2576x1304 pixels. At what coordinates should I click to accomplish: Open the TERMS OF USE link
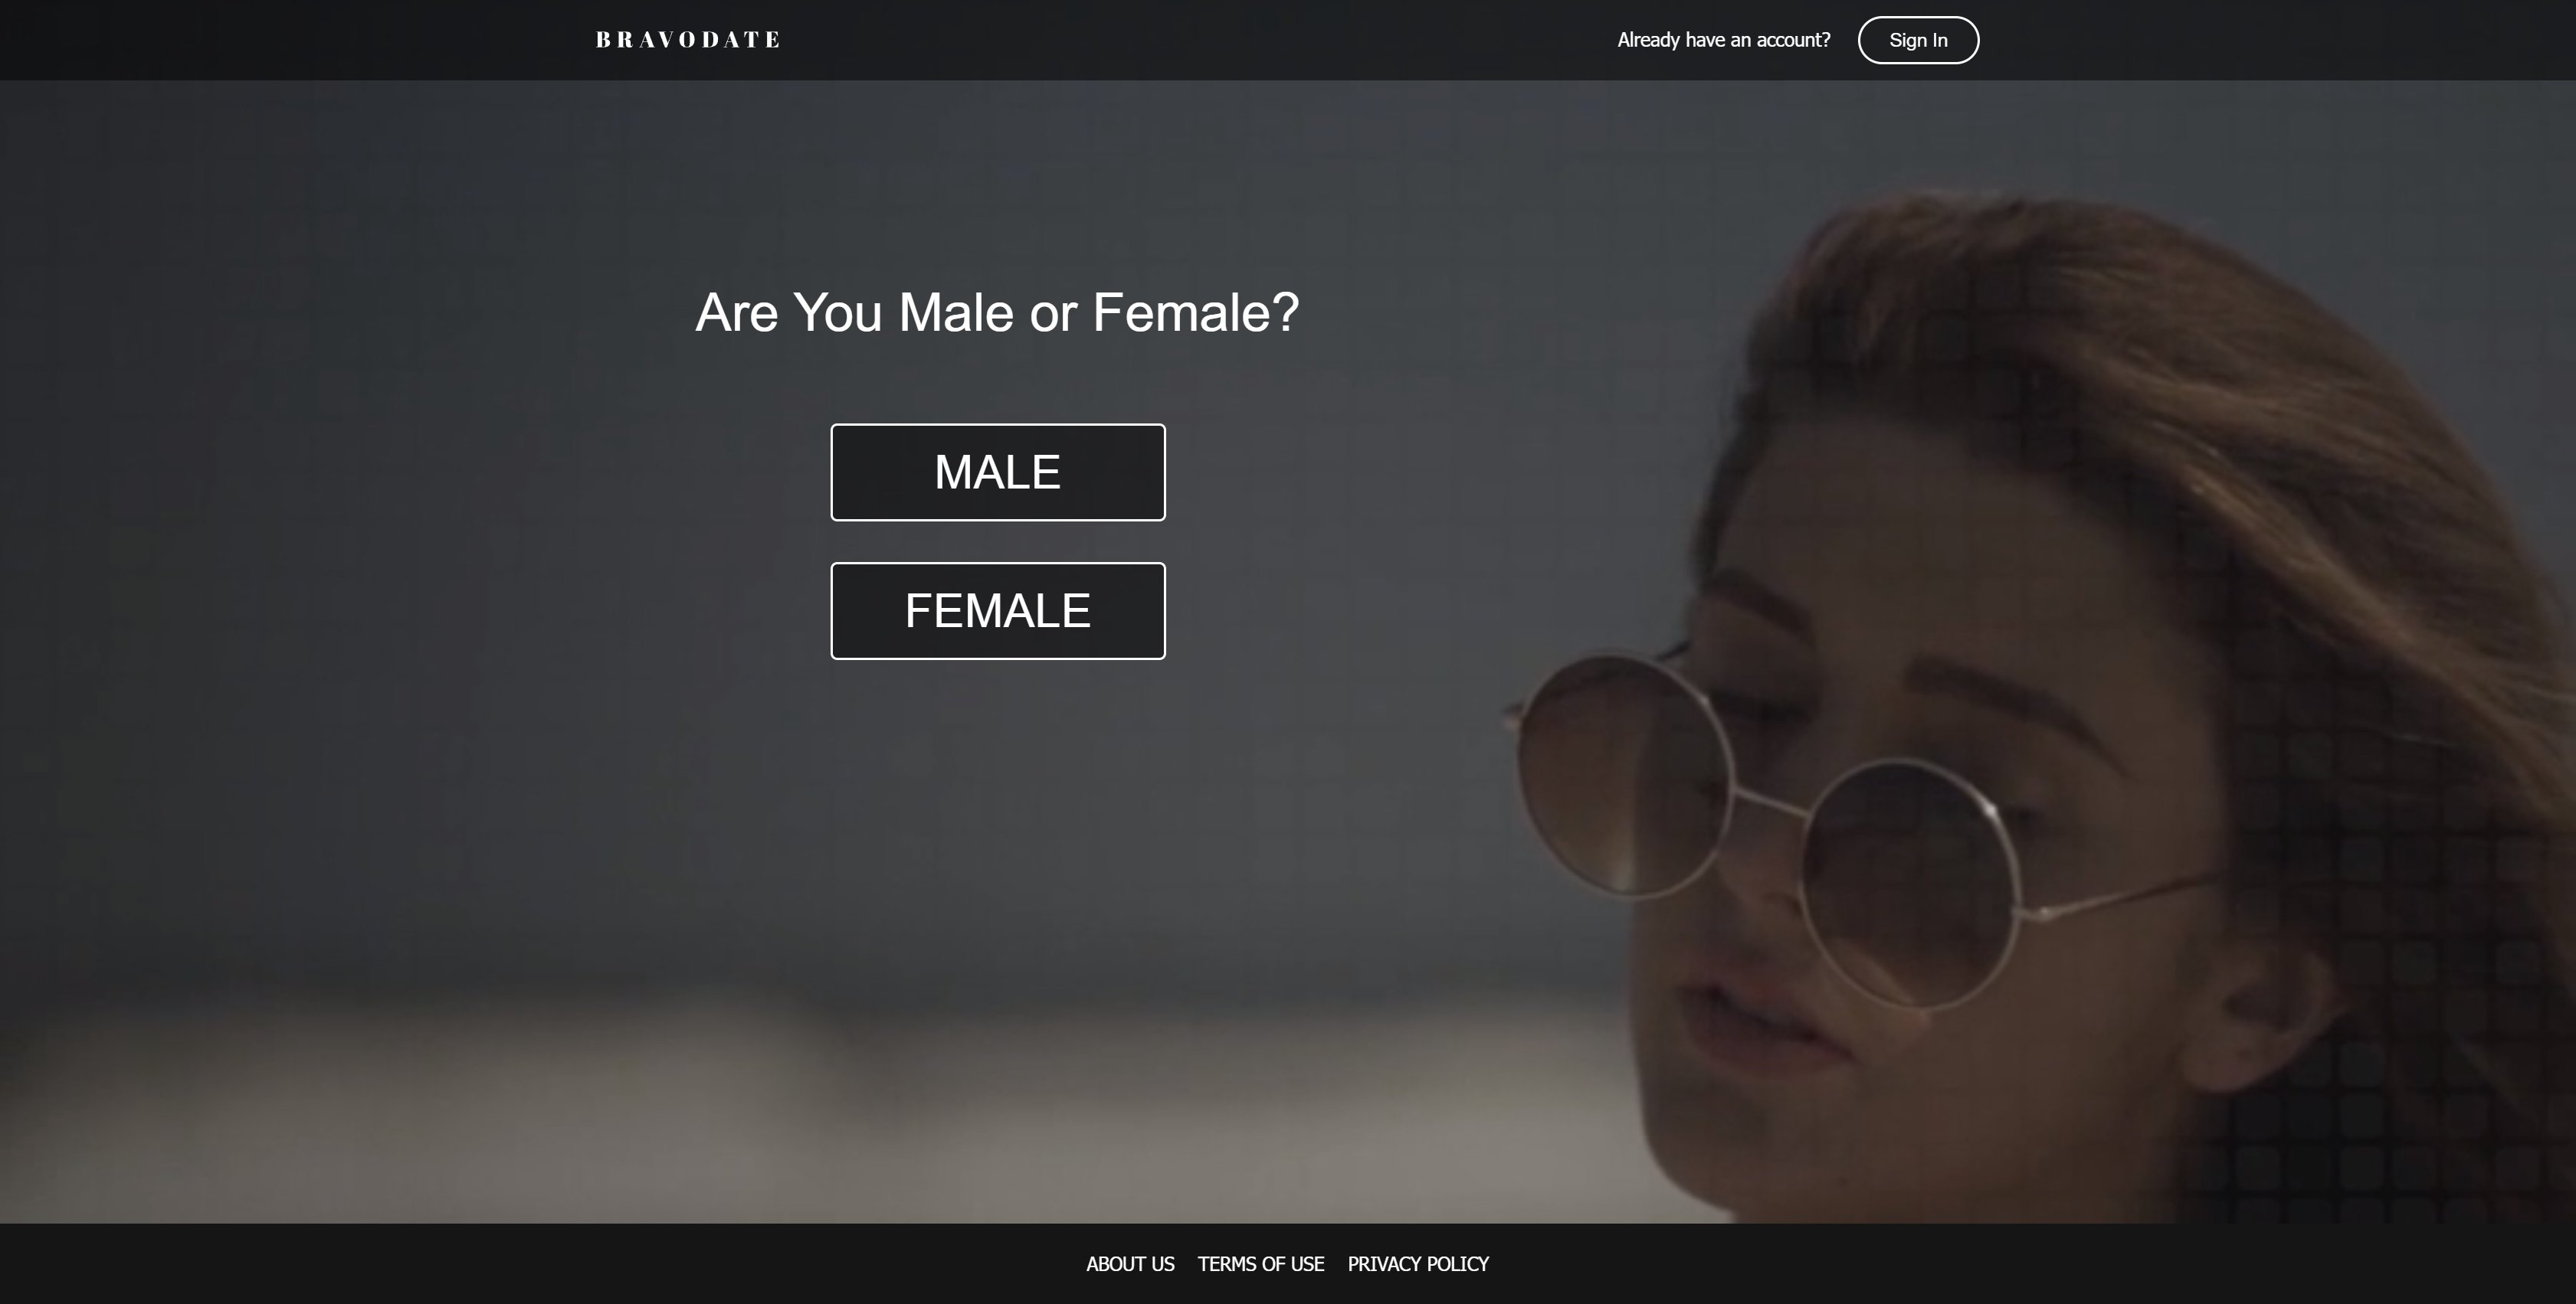click(1261, 1264)
